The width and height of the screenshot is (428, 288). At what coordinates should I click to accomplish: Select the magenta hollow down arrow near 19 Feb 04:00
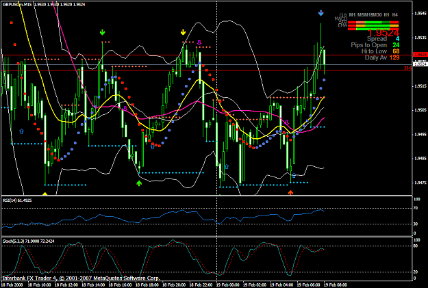pos(287,122)
